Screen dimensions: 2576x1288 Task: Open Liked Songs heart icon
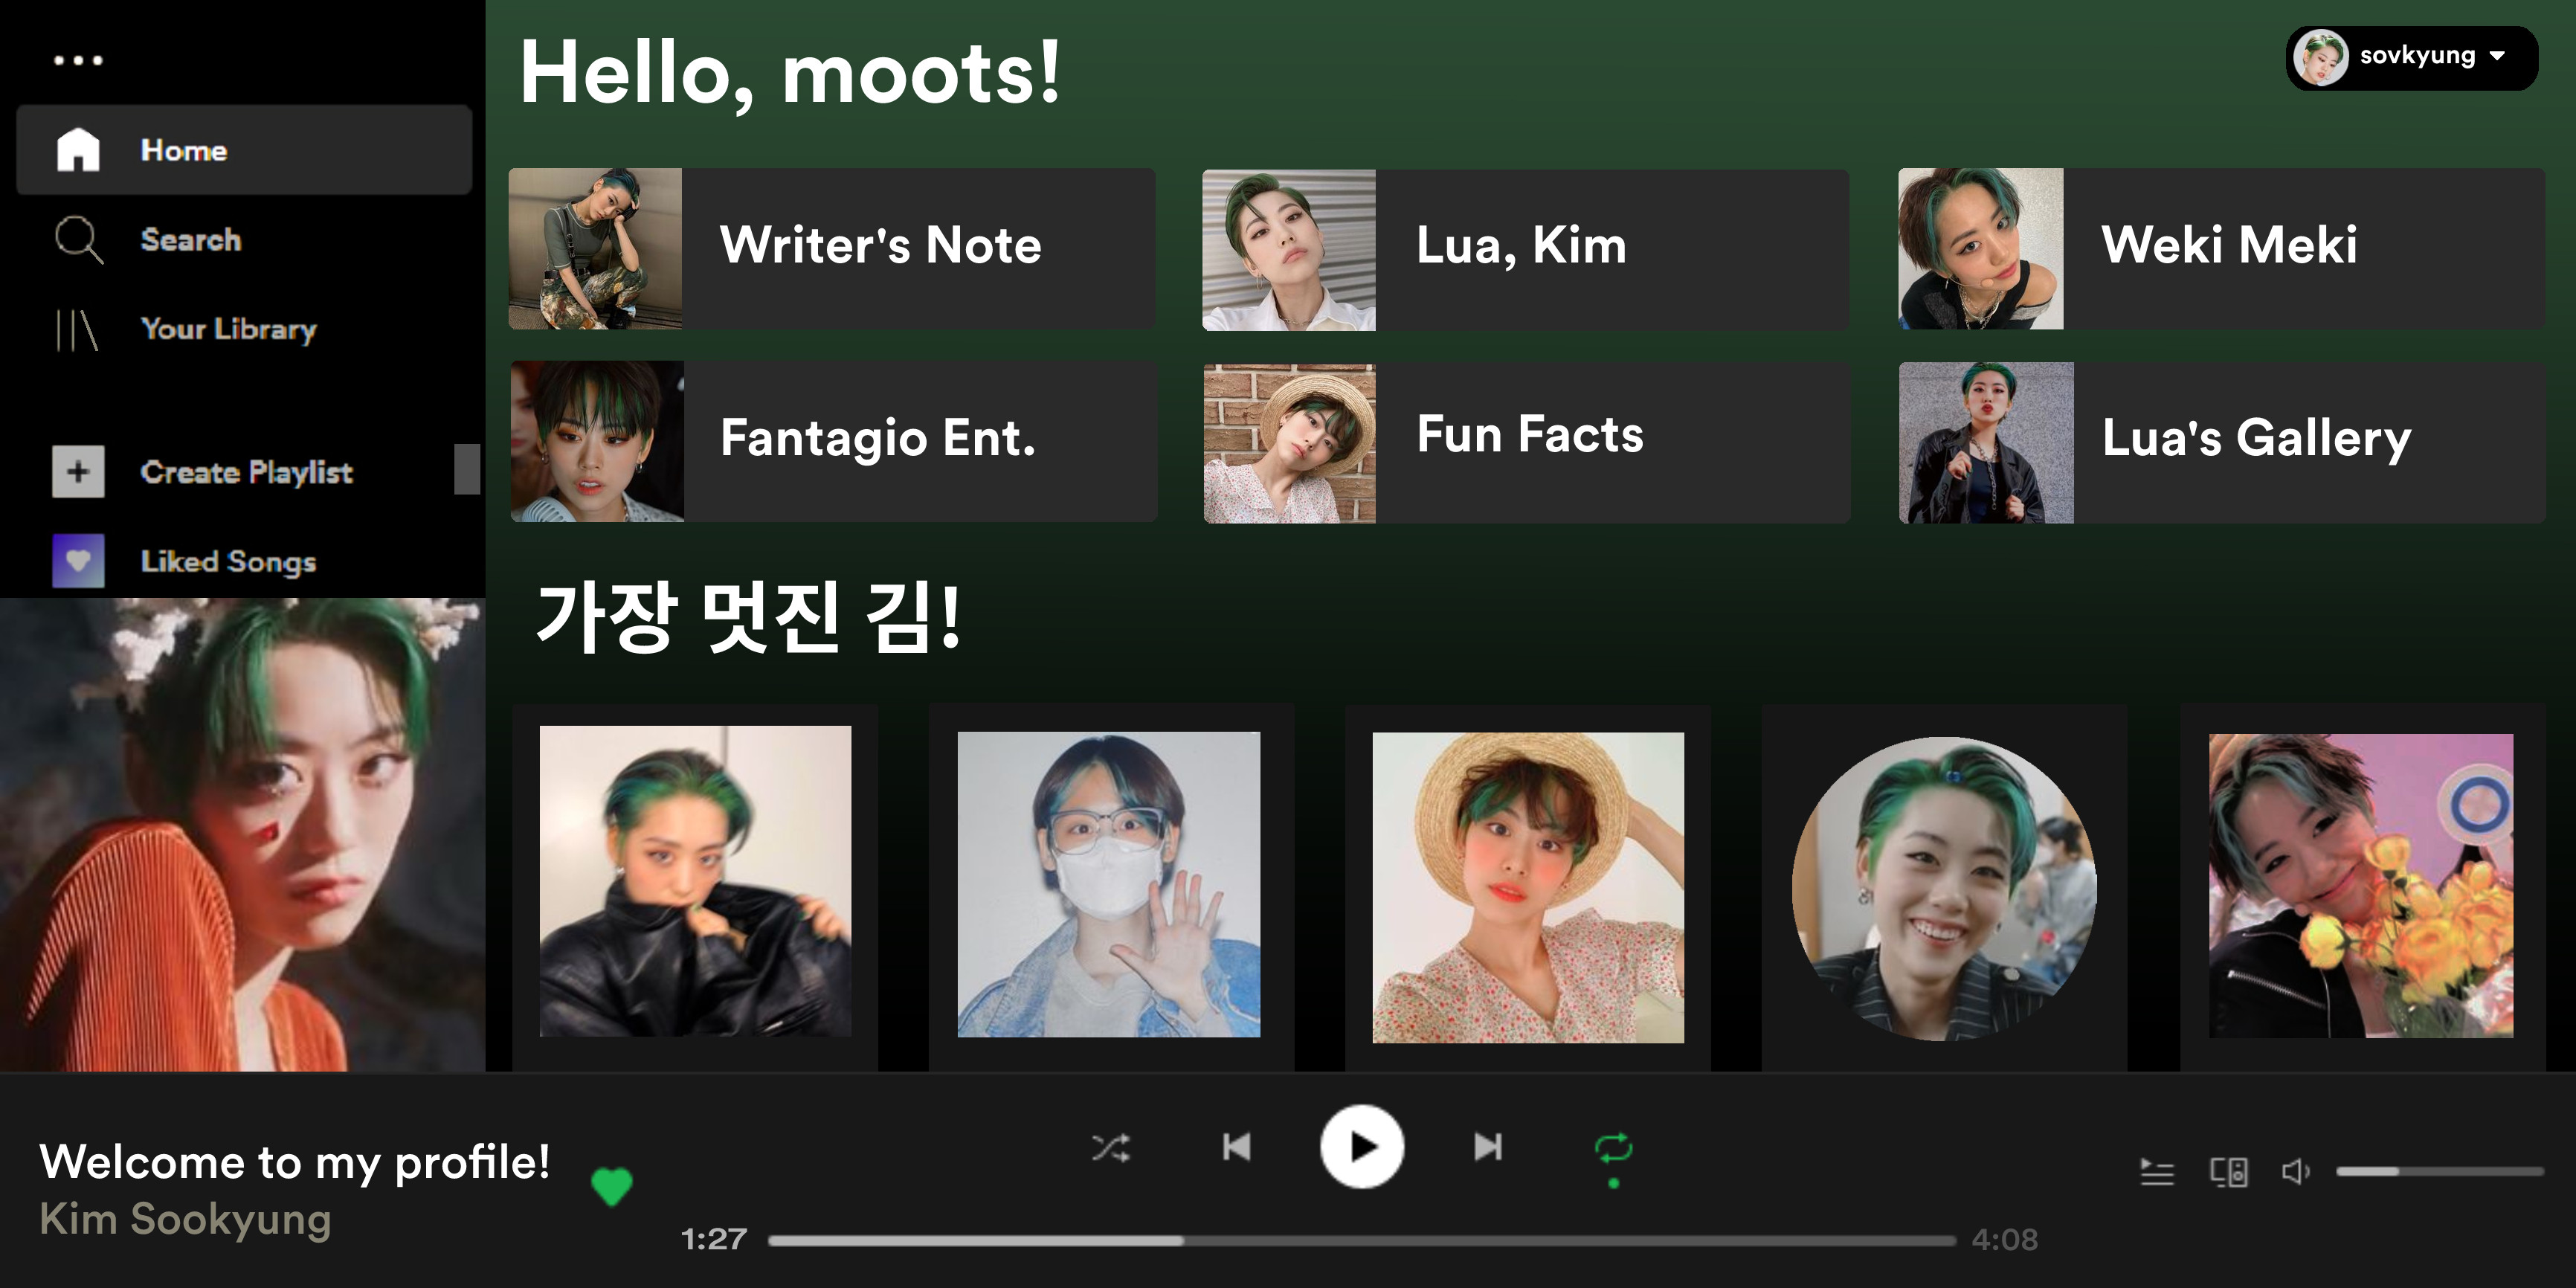(x=78, y=561)
